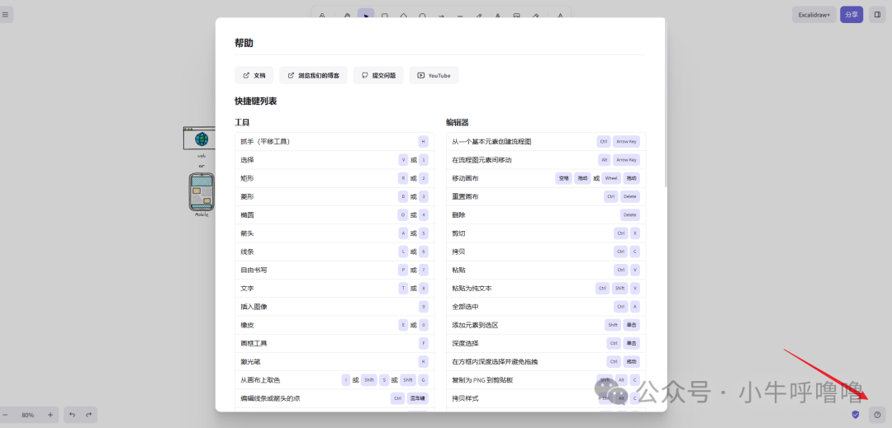Select the web browser image on canvas
892x428 pixels.
click(199, 139)
